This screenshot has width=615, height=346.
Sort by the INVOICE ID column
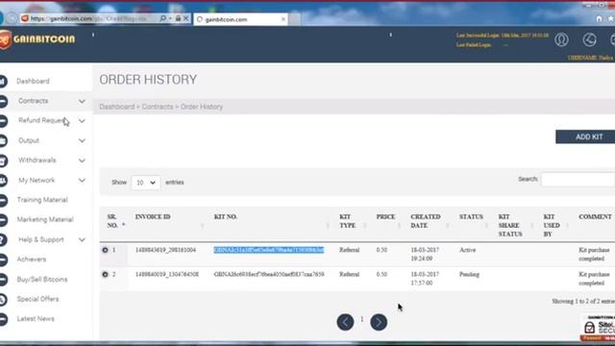pos(153,216)
